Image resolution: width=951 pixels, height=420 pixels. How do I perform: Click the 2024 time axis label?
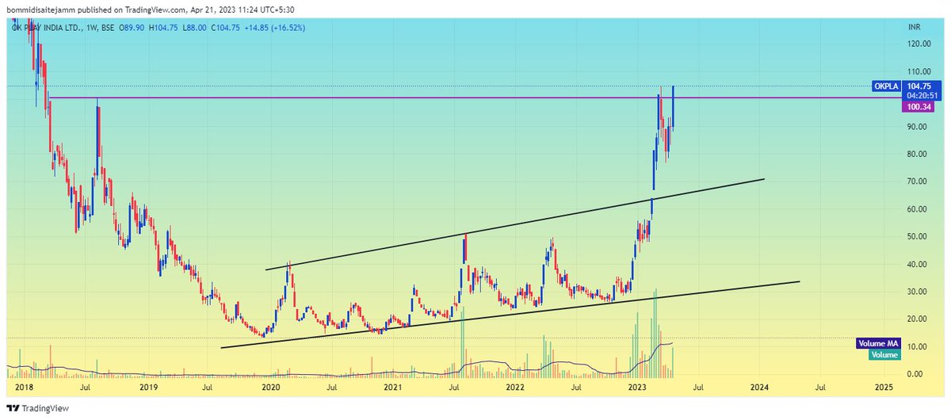click(760, 388)
